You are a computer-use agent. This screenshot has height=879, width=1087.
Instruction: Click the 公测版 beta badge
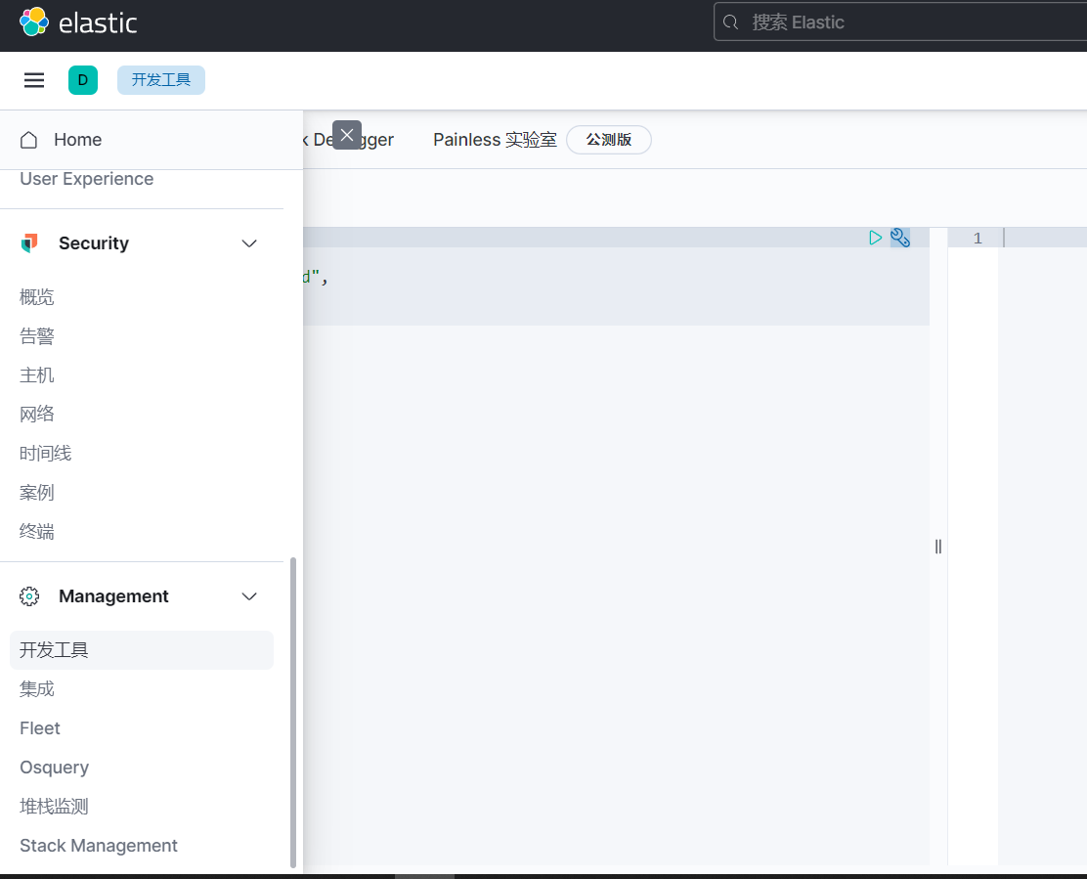[x=609, y=140]
